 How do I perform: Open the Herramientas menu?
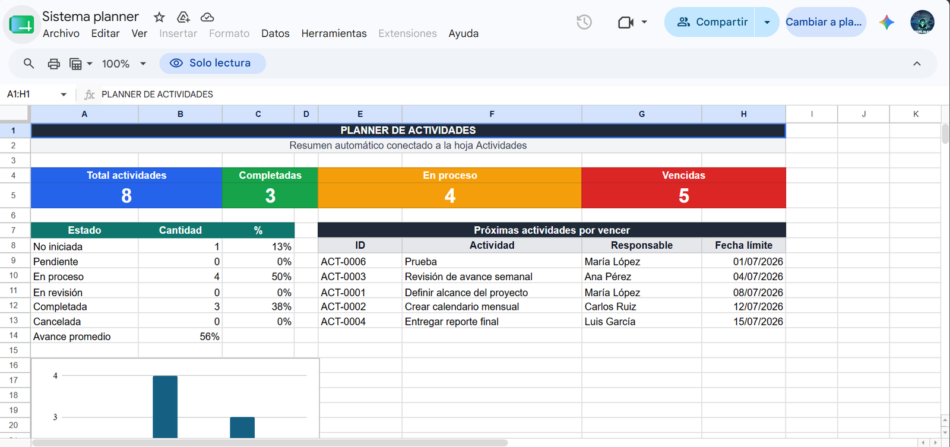click(334, 34)
